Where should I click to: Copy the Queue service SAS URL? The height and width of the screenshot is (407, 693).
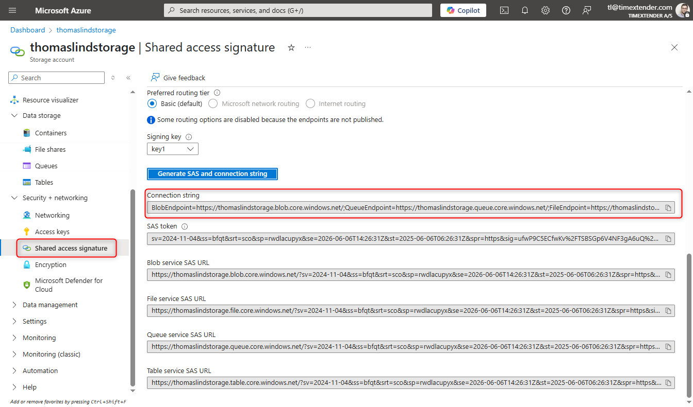click(668, 347)
